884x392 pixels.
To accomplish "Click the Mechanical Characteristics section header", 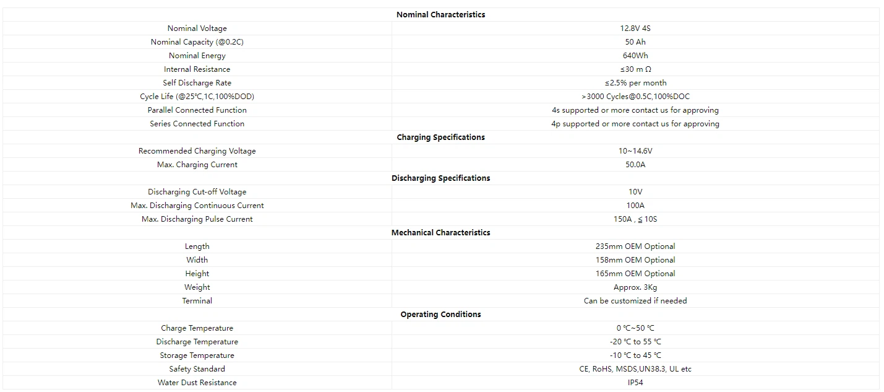I will pos(440,233).
